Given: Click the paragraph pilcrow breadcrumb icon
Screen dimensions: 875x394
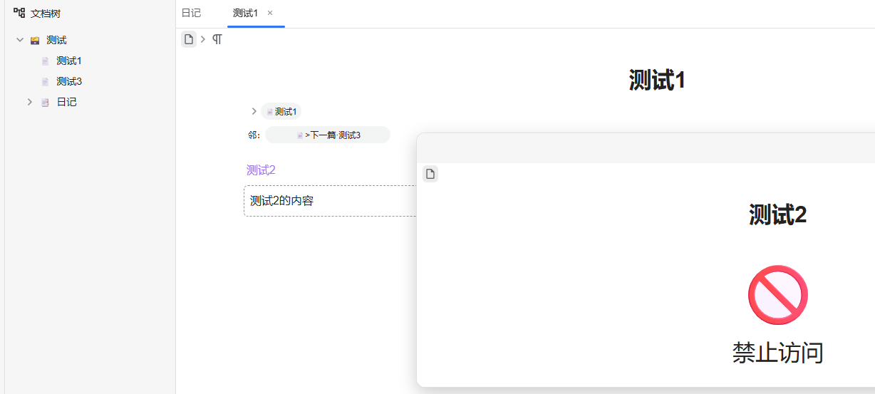Looking at the screenshot, I should (x=217, y=39).
